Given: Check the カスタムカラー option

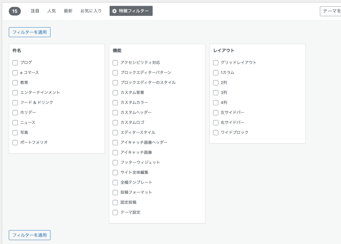Looking at the screenshot, I should [115, 103].
